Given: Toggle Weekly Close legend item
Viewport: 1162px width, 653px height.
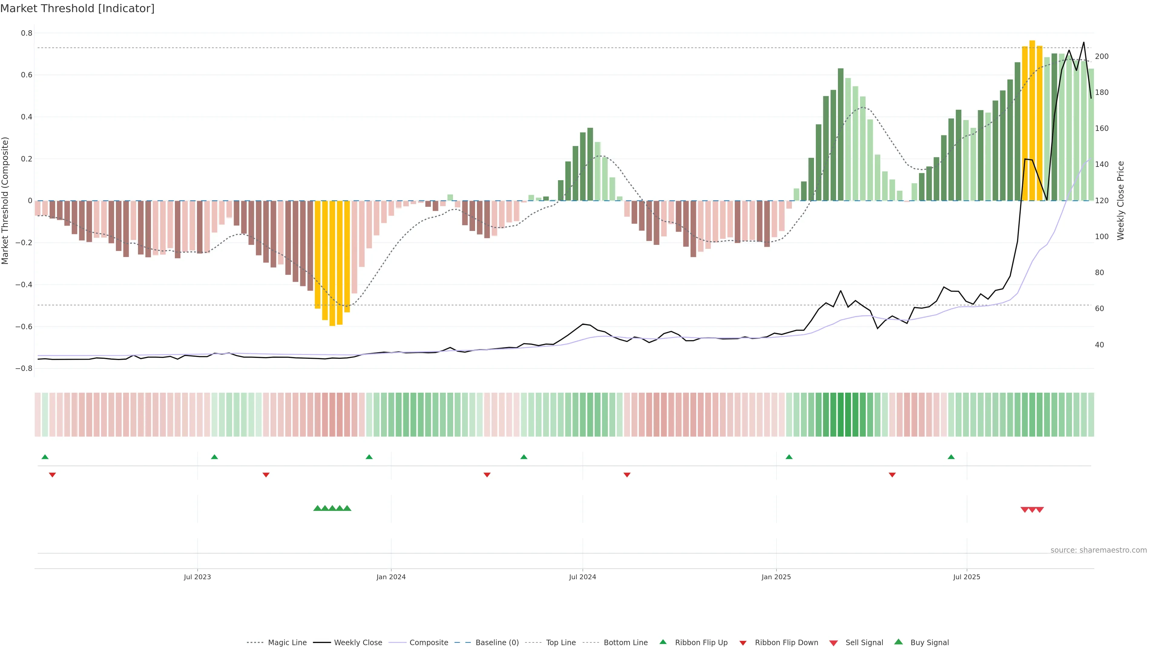Looking at the screenshot, I should pos(358,642).
